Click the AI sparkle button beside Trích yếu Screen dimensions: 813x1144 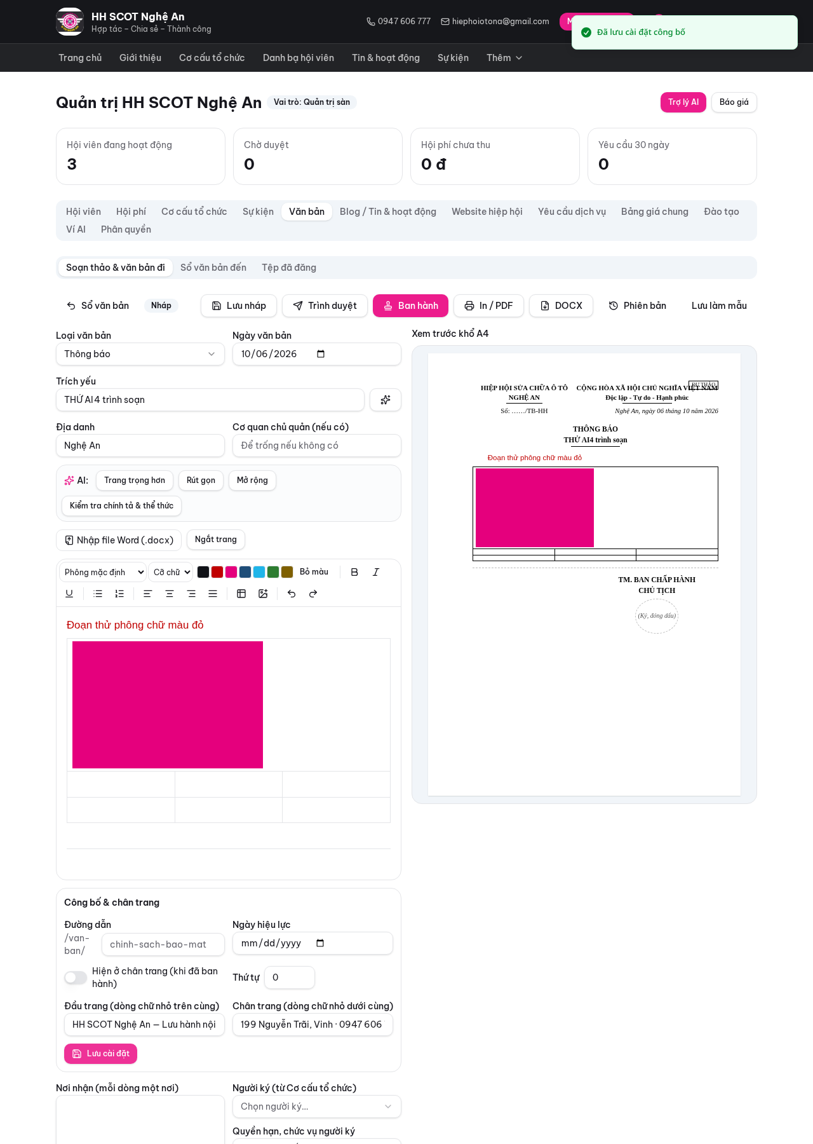pos(386,400)
